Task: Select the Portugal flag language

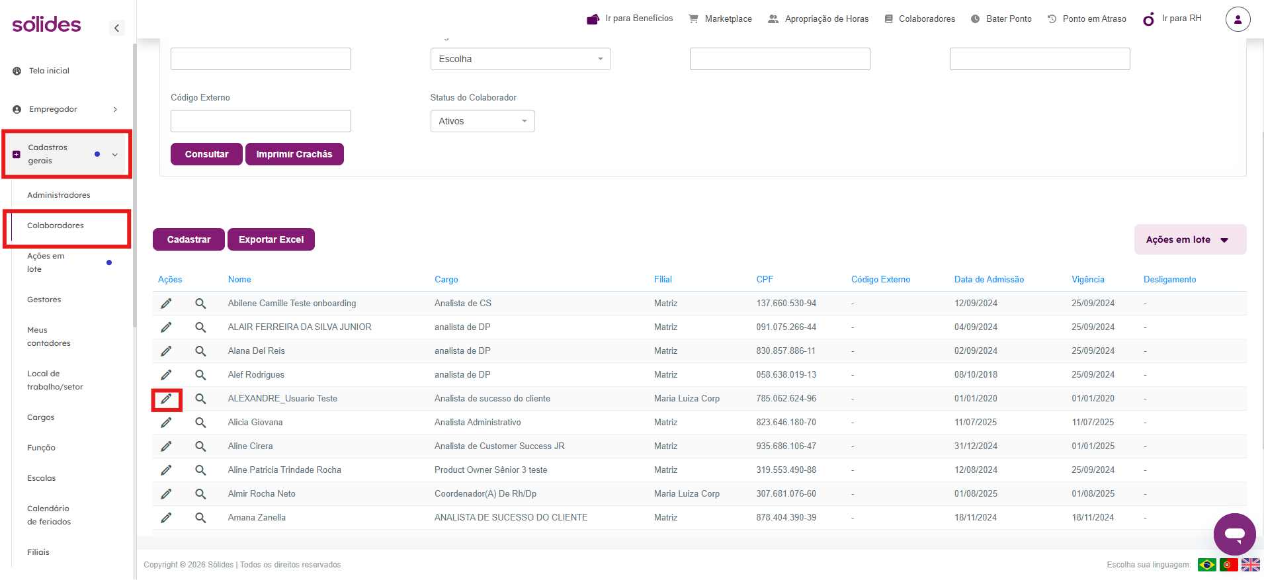Action: tap(1229, 565)
